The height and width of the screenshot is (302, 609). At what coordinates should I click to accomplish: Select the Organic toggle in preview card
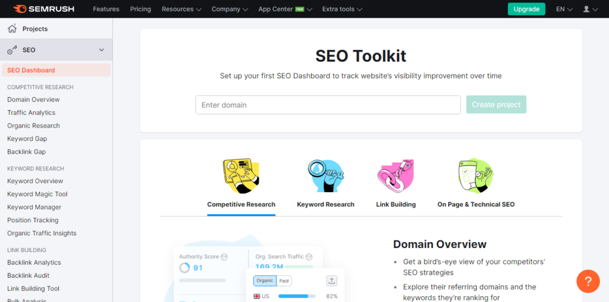point(265,281)
